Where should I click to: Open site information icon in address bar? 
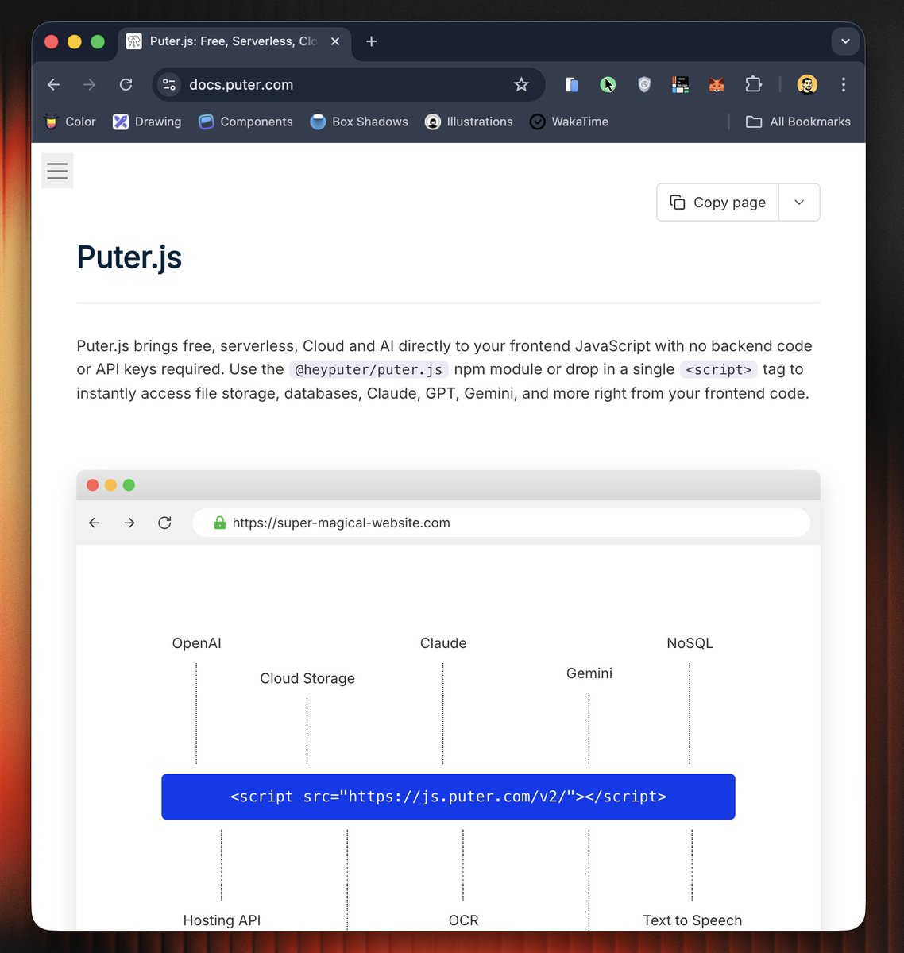tap(168, 84)
